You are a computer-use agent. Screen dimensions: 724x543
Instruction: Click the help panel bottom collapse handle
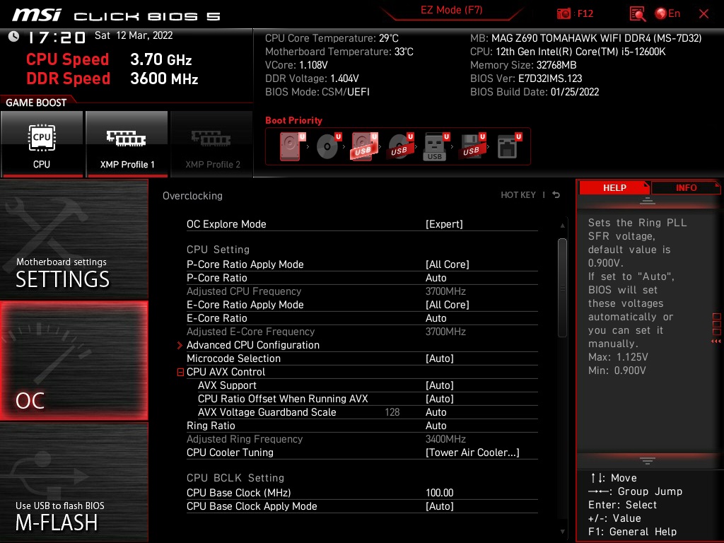648,461
